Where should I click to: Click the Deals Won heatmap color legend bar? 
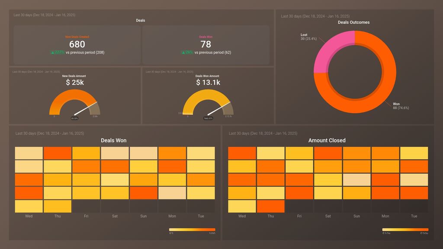(192, 230)
